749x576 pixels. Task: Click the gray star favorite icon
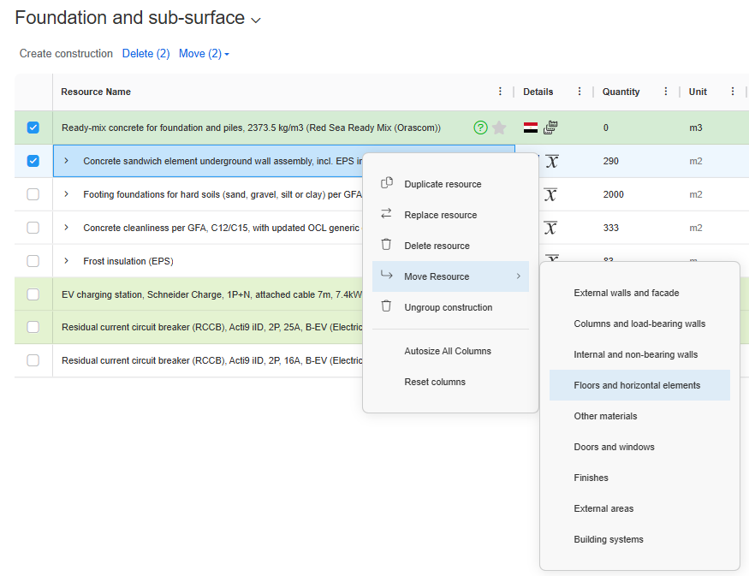click(x=499, y=128)
